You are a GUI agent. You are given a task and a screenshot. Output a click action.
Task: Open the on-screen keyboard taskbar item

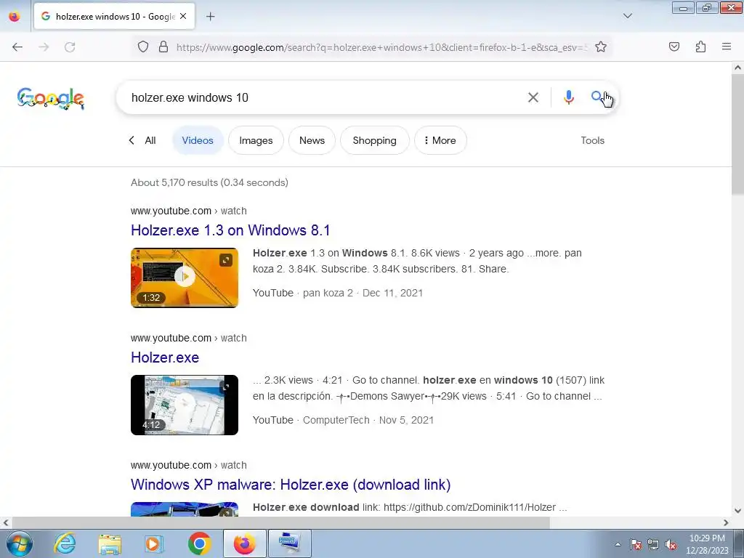click(290, 543)
